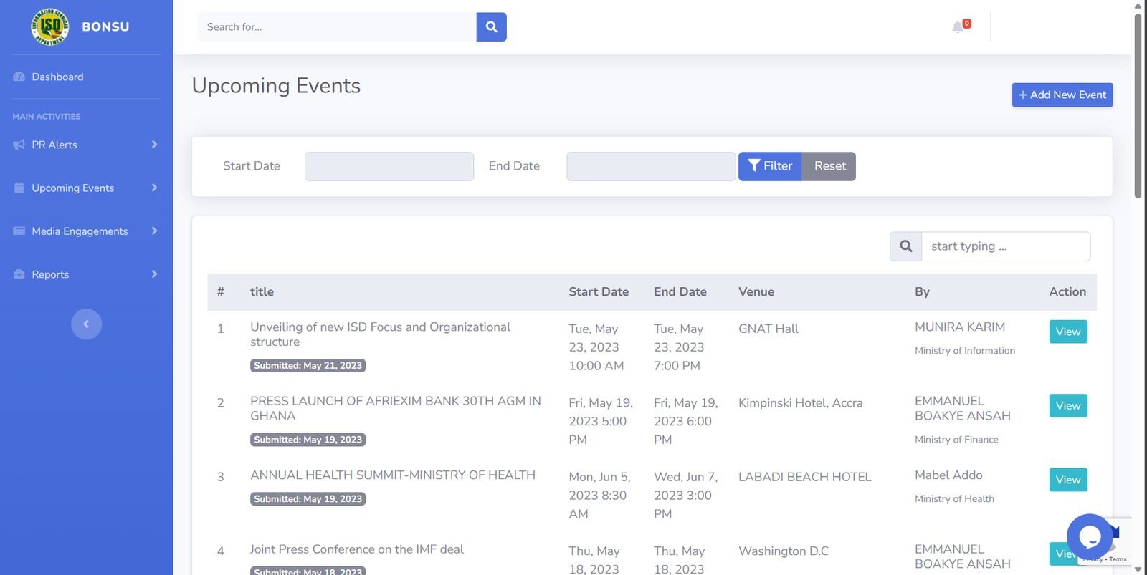This screenshot has height=575, width=1147.
Task: Click the Upcoming Events calendar icon
Action: click(x=19, y=188)
